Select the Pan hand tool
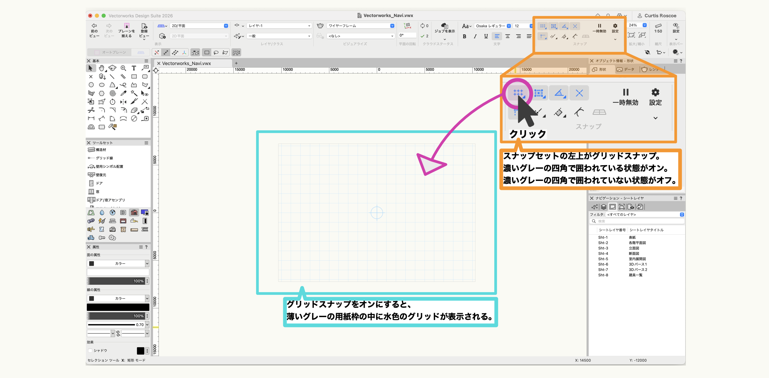769x378 pixels. coord(102,68)
